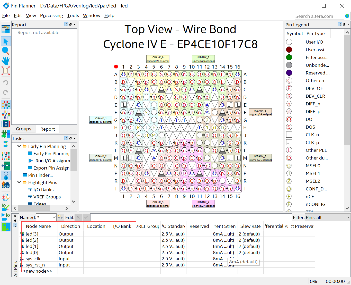Viewport: 351px width, 285px height.
Task: Open the File menu
Action: click(6, 15)
